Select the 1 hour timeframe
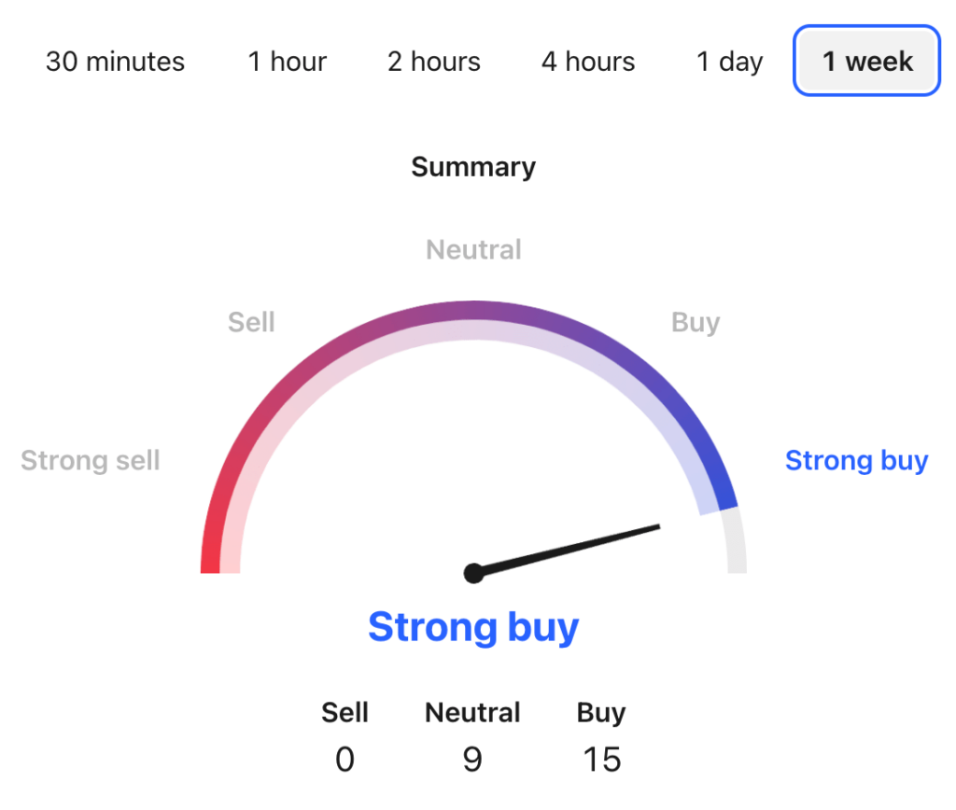 coord(287,62)
